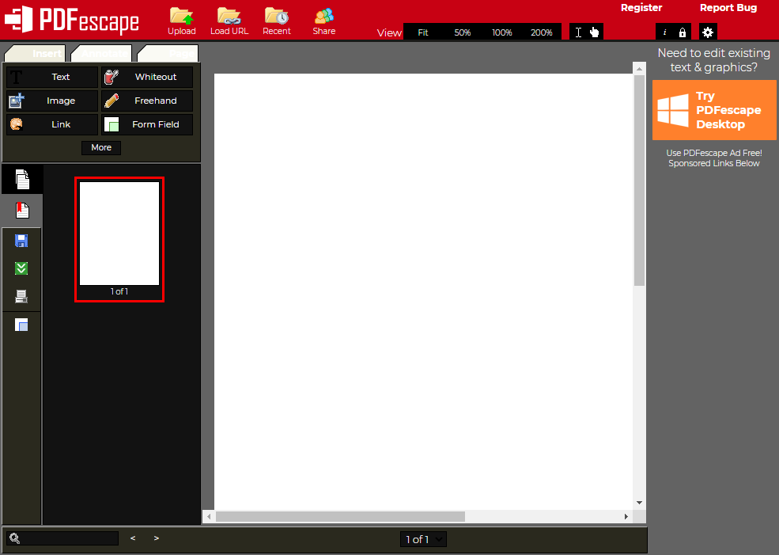
Task: Switch to the Page tab
Action: (169, 54)
